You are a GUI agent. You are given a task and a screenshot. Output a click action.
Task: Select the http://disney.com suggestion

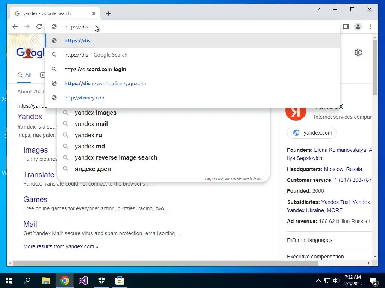point(193,97)
